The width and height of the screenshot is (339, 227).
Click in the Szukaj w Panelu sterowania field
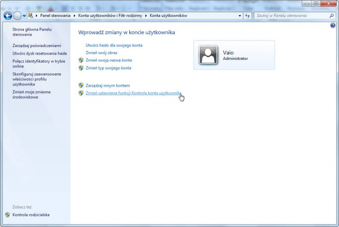click(x=292, y=16)
